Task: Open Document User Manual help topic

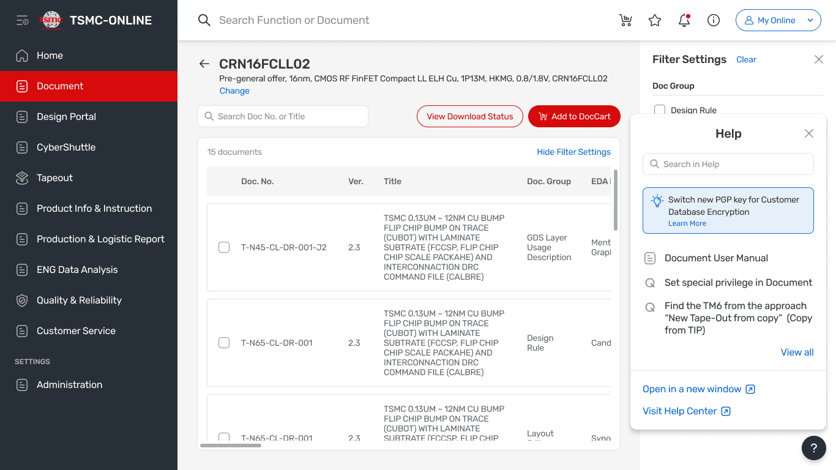Action: pyautogui.click(x=716, y=258)
